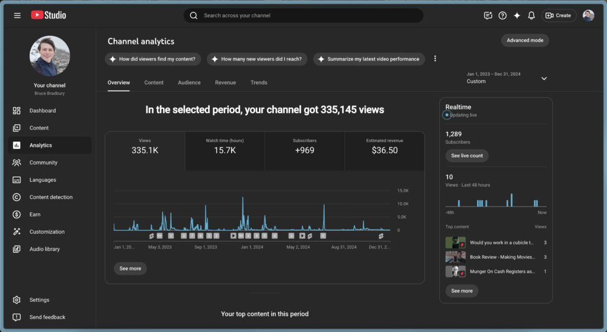Open the 'Would you work in a cubicle' video thumbnail

pos(455,243)
